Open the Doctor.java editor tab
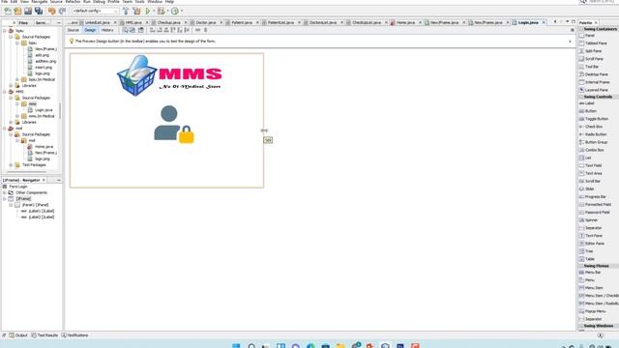This screenshot has height=348, width=619. coord(206,23)
